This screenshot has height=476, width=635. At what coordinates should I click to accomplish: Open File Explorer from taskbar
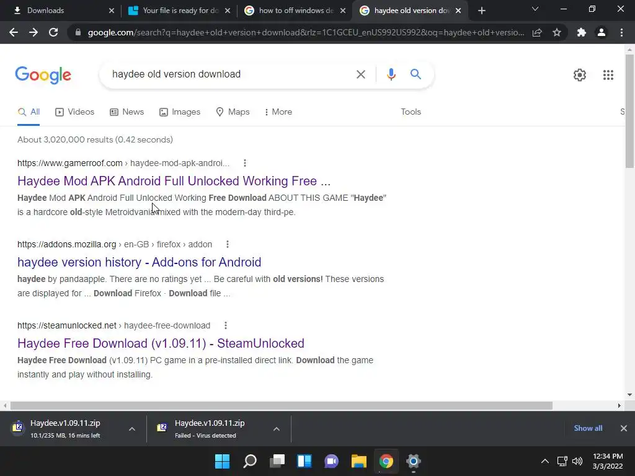click(359, 461)
